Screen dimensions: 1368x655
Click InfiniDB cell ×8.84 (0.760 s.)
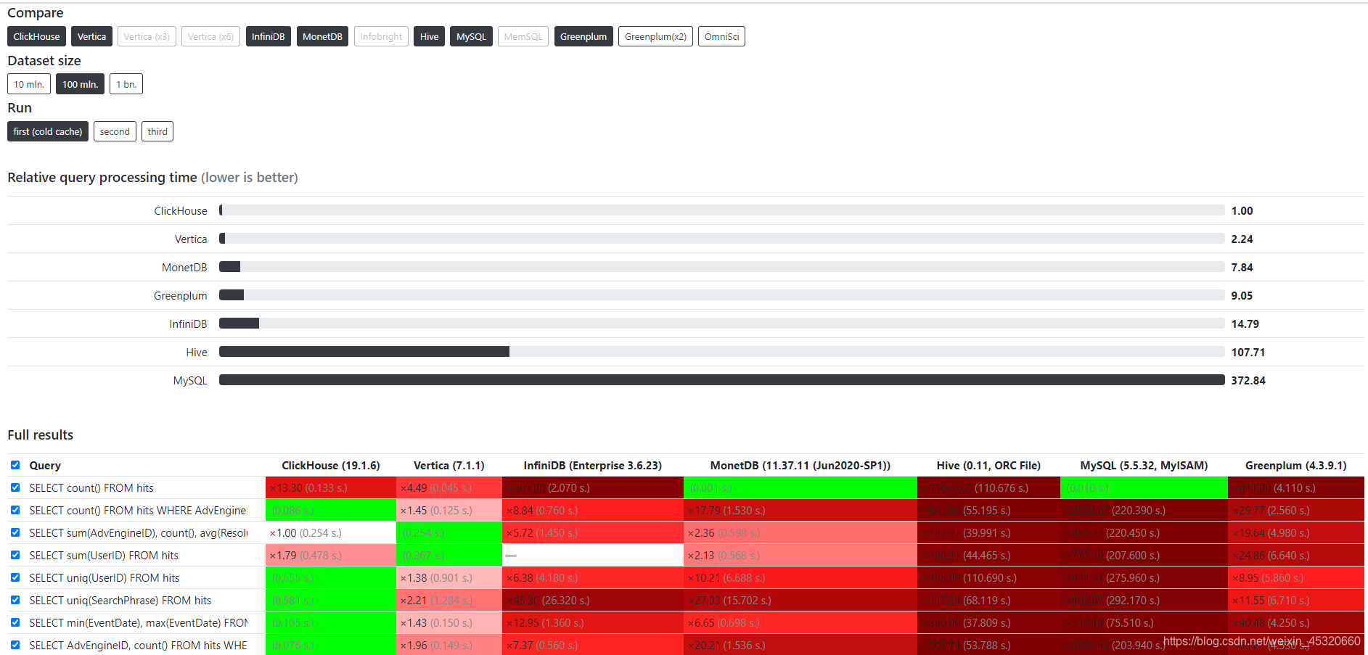[593, 511]
